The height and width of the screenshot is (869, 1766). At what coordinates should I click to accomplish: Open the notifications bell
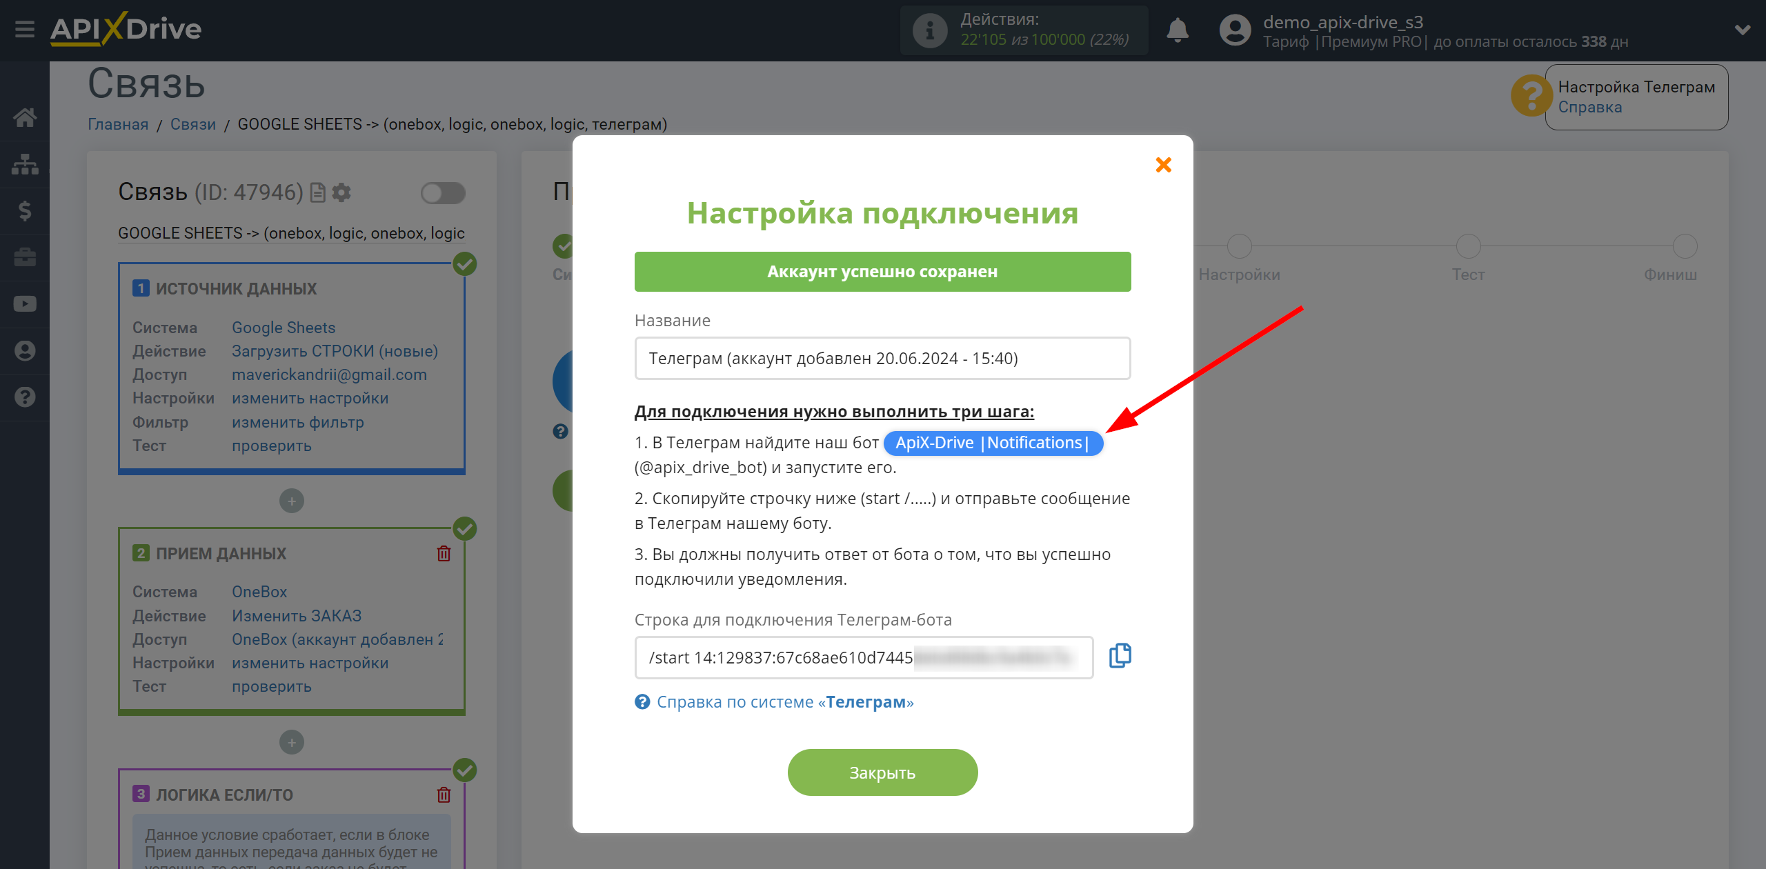1178,30
